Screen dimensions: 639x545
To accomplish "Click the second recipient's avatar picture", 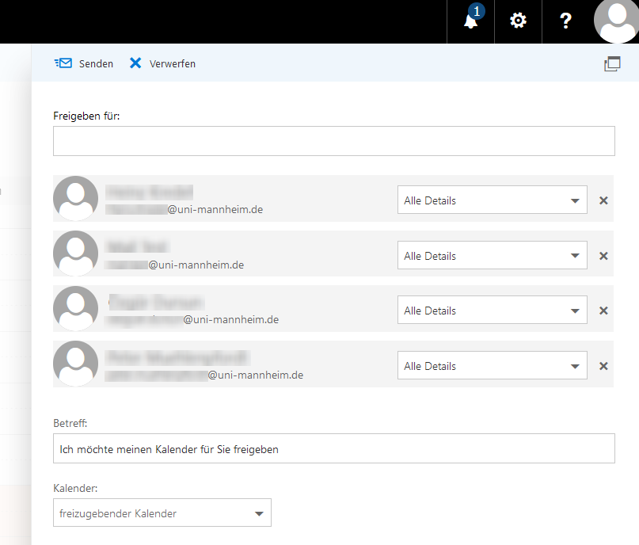I will pos(76,253).
